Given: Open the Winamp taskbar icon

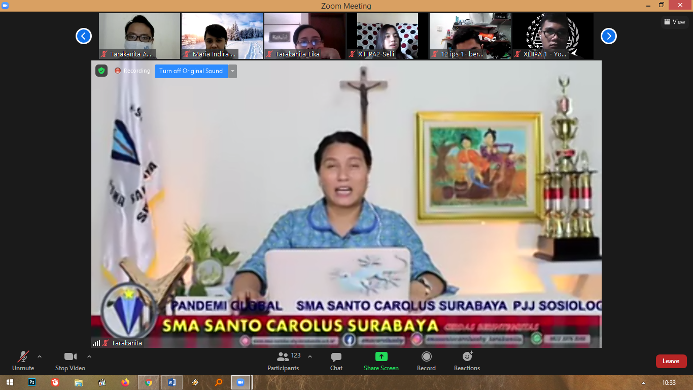Looking at the screenshot, I should click(195, 382).
